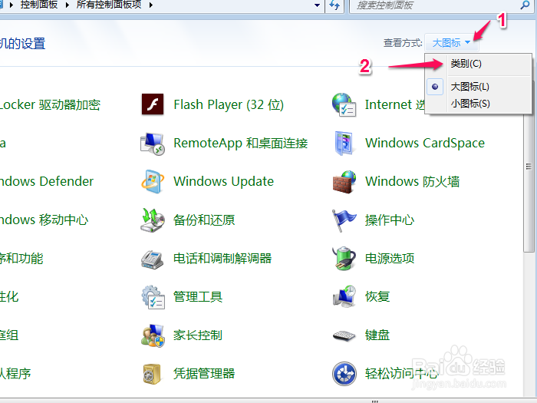Open 轻松访问中心 link
Image resolution: width=537 pixels, height=403 pixels.
[401, 374]
